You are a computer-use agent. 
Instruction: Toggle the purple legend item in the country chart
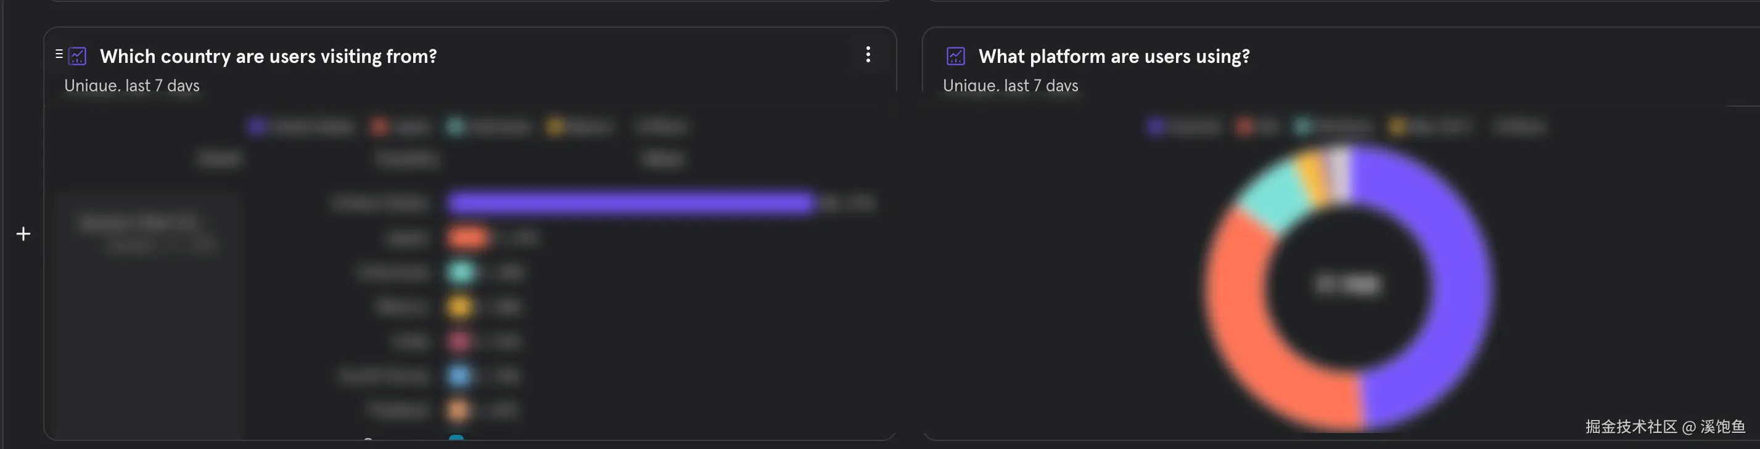(300, 126)
